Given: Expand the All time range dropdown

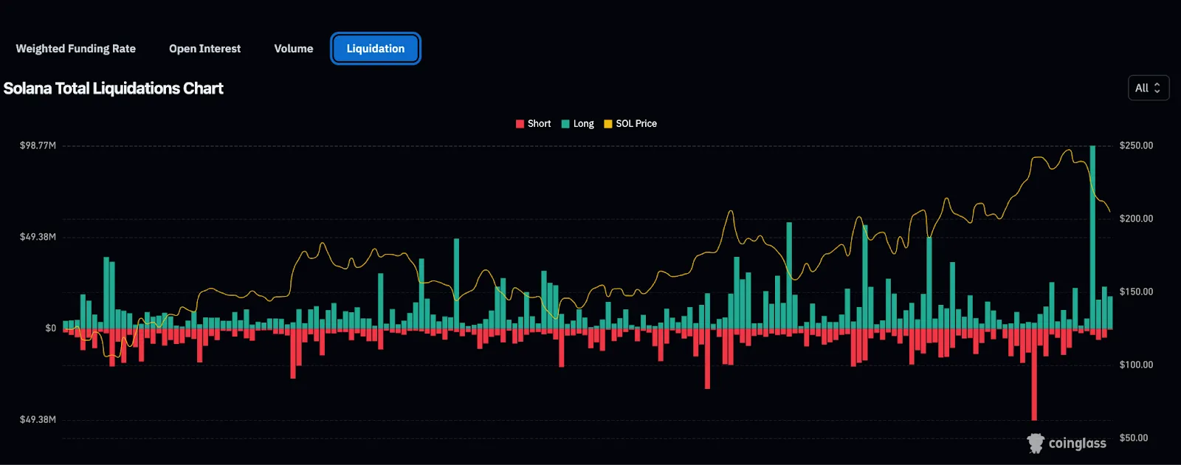Looking at the screenshot, I should [1149, 88].
